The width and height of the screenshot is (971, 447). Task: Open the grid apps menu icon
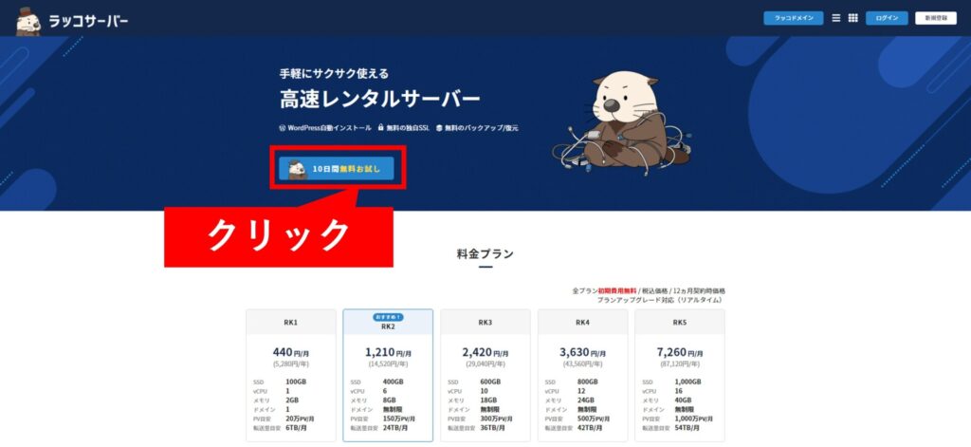pyautogui.click(x=852, y=18)
